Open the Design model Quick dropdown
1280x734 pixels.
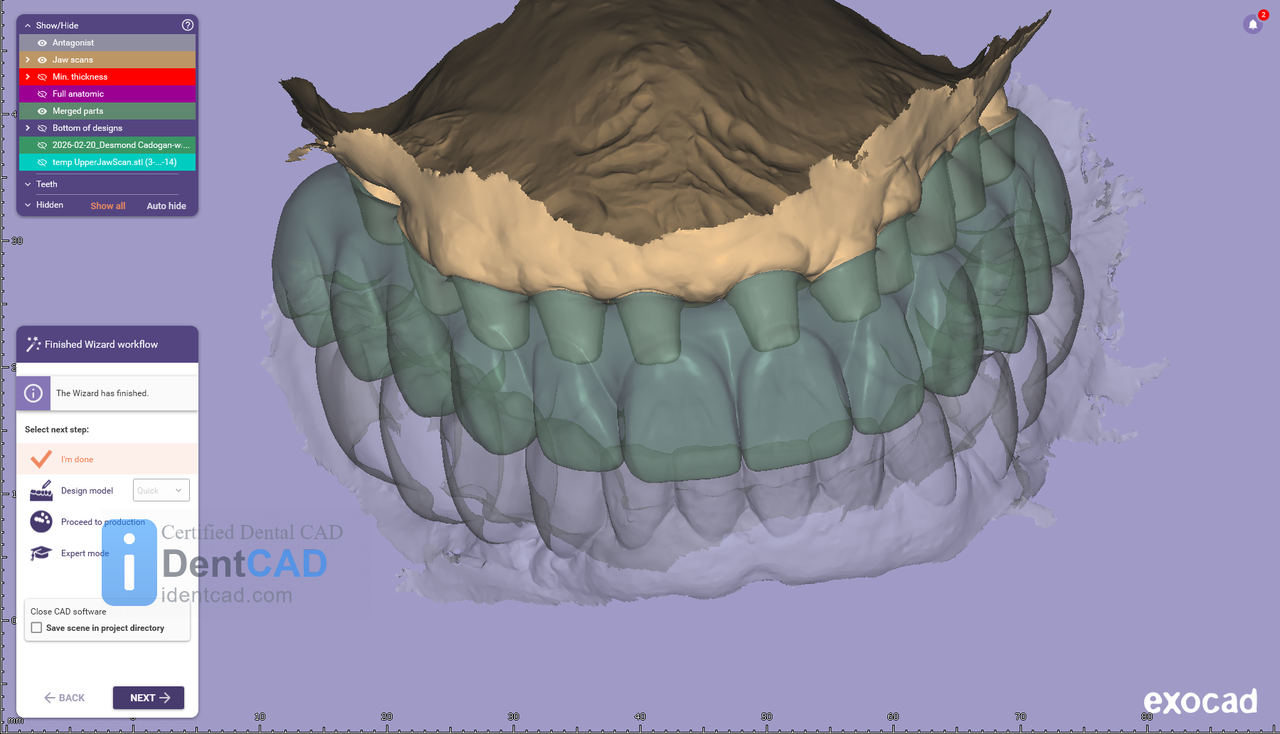tap(161, 490)
